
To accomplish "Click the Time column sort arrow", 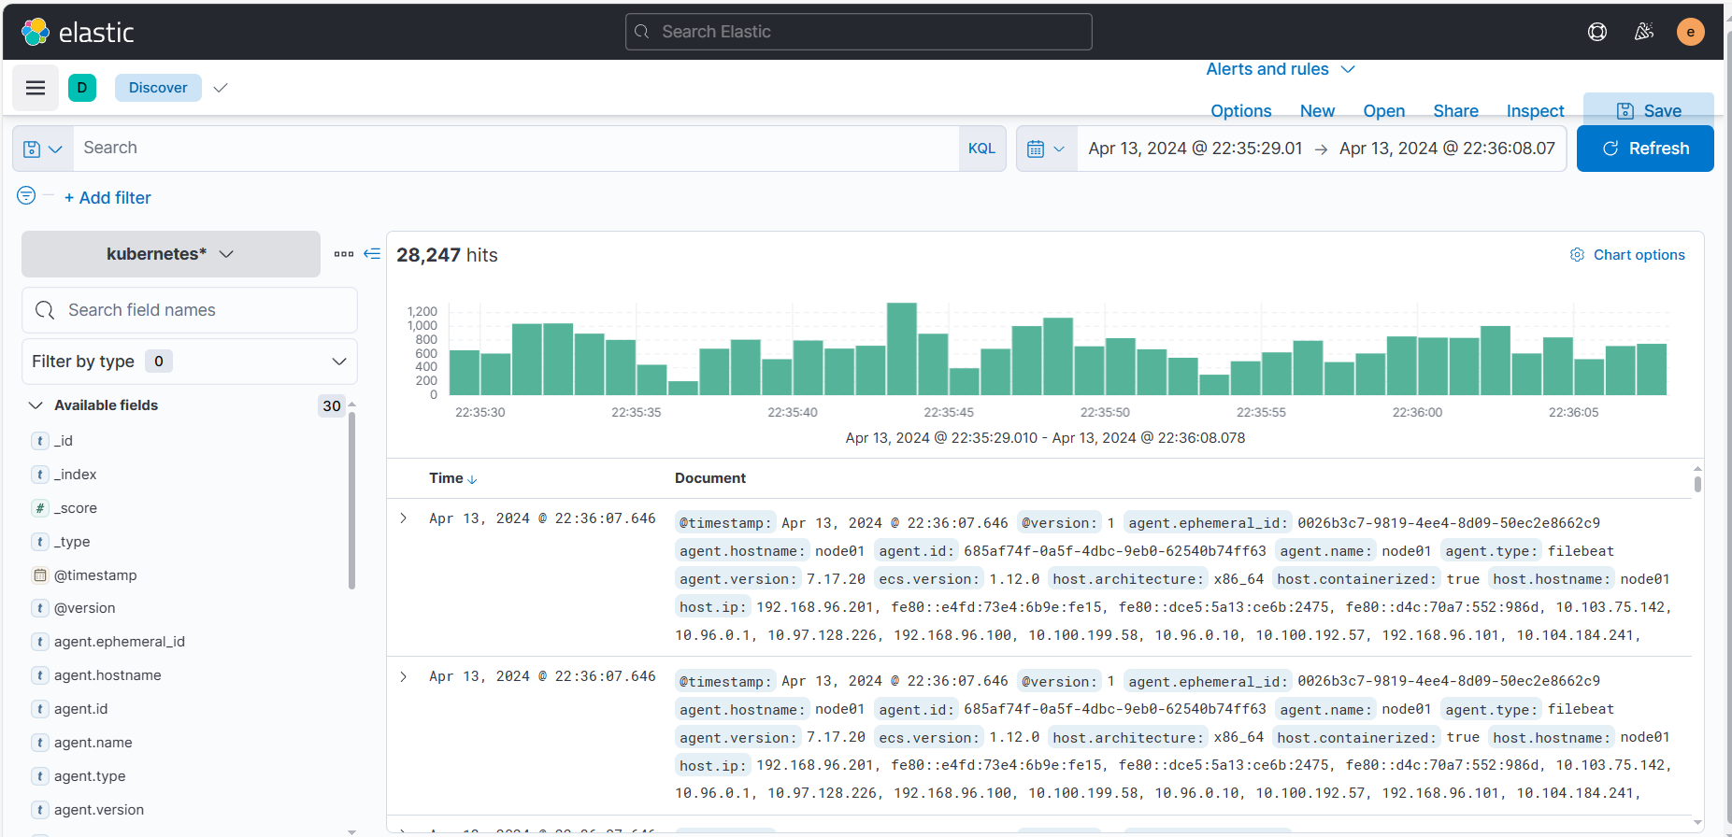I will click(472, 479).
